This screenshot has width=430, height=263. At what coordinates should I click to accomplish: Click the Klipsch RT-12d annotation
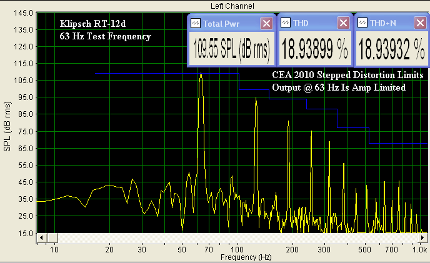point(92,24)
